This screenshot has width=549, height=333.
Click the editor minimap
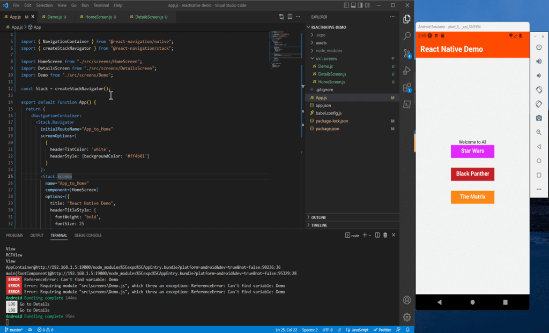286,49
